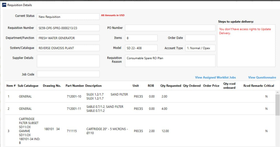Viewport: 280px width, 147px height.
Task: Click the Qty Requested column header
Action: point(171,86)
